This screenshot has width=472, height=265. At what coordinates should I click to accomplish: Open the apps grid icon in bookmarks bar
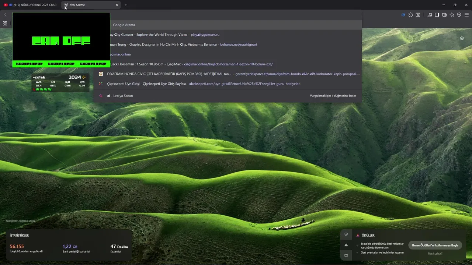5,23
